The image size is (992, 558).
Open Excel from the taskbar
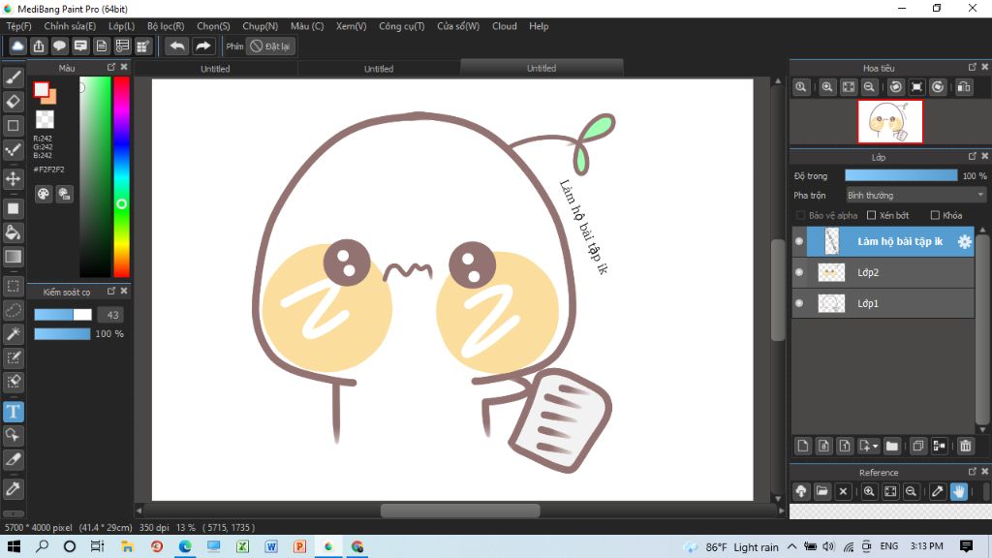tap(242, 546)
